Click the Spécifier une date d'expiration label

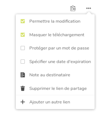pos(60,62)
